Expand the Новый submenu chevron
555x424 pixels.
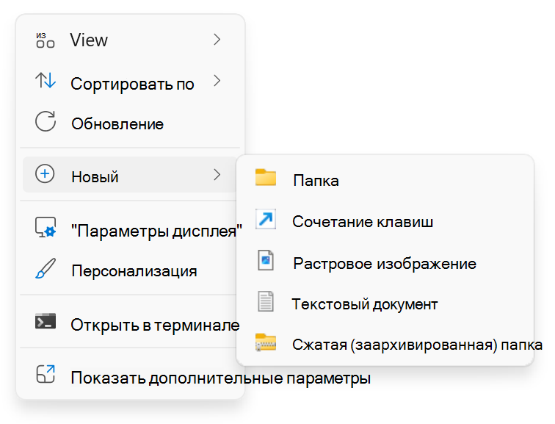(x=217, y=174)
